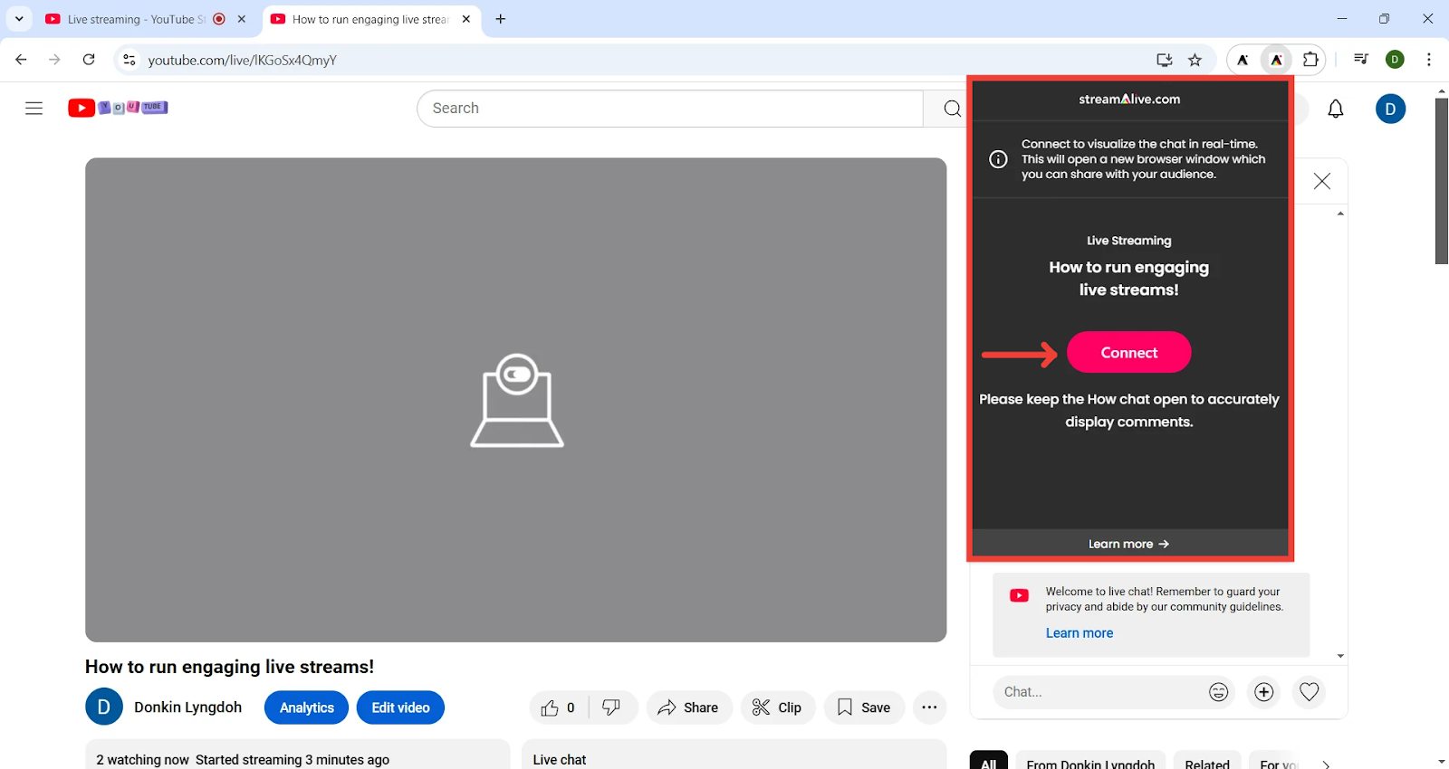Click the info icon in StreamAlive popup
The image size is (1449, 769).
[x=998, y=159]
